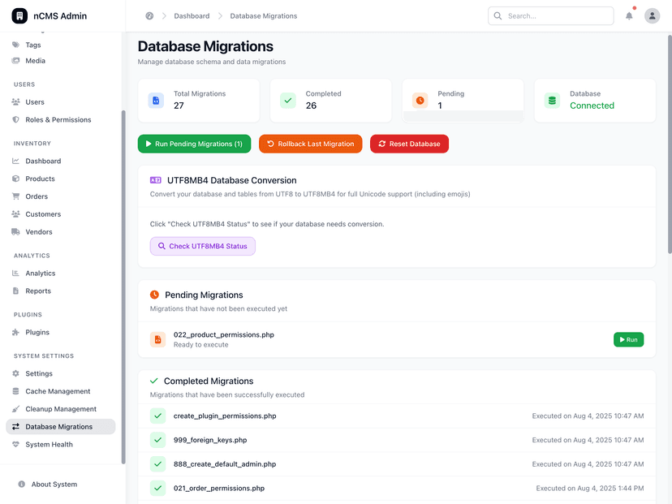
Task: Click the breadcrumb home dashboard icon
Action: click(x=149, y=16)
